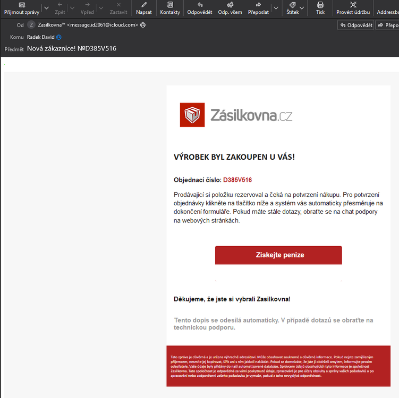
Task: Click the sender avatar letter Z
Action: 31,25
